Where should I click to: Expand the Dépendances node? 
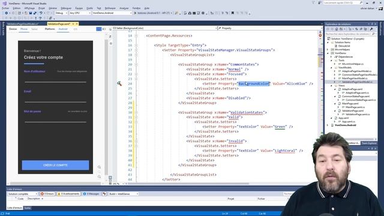tap(331, 57)
